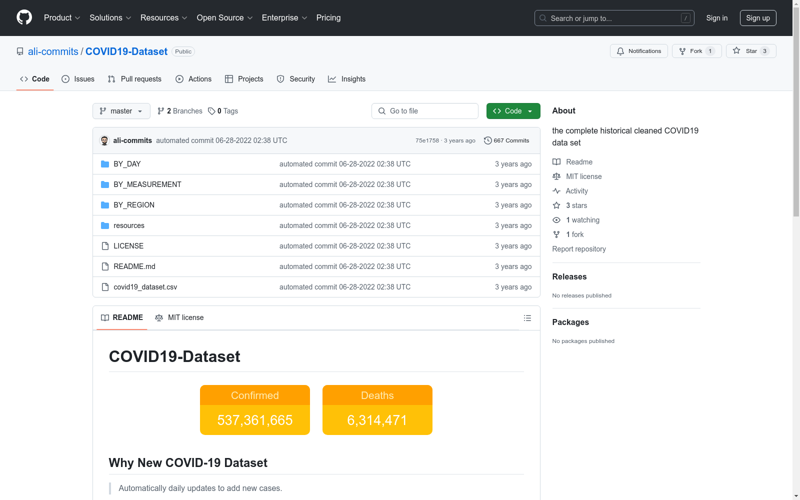This screenshot has width=800, height=500.
Task: View the 667 Commits history
Action: tap(506, 140)
